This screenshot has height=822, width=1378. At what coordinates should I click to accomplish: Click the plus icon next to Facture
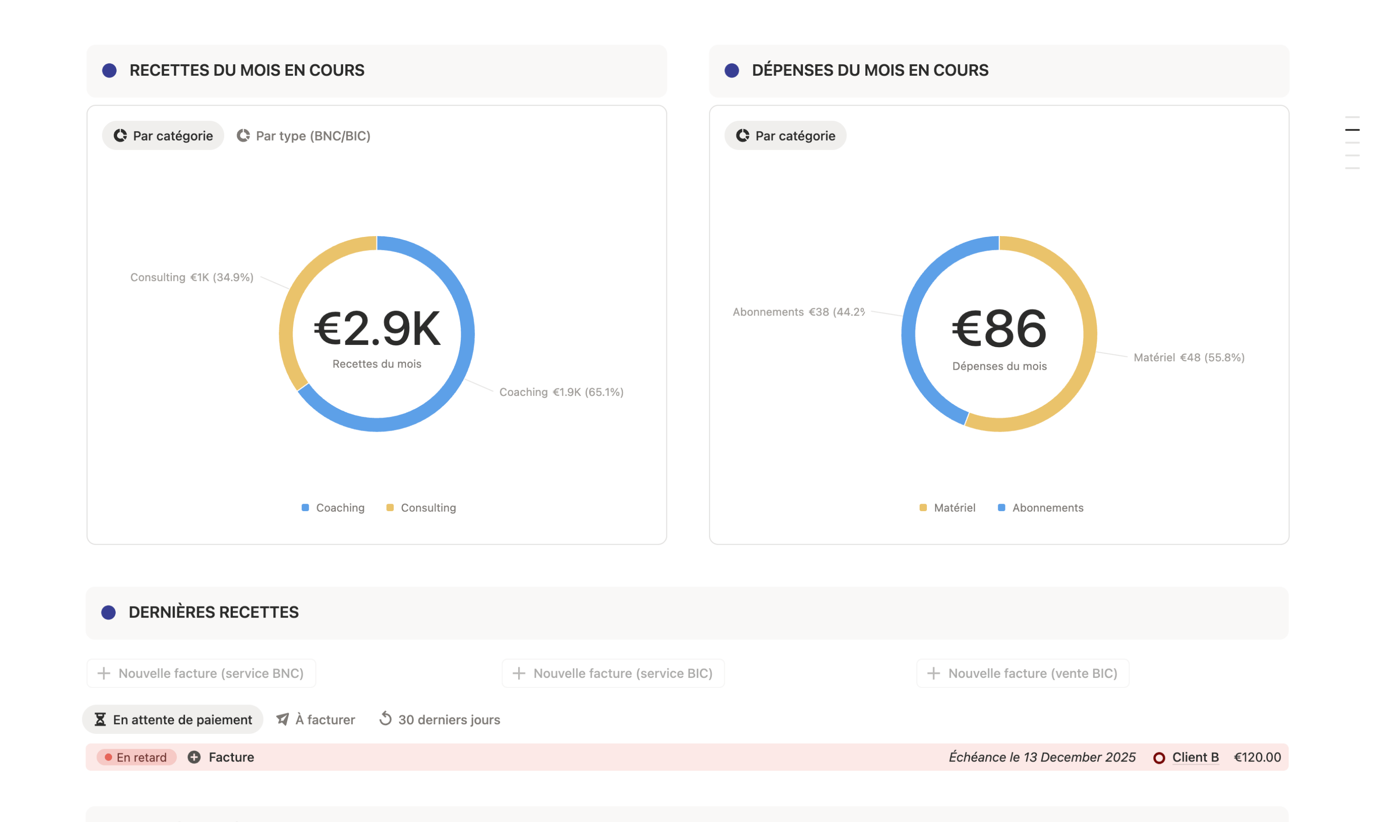(x=193, y=757)
